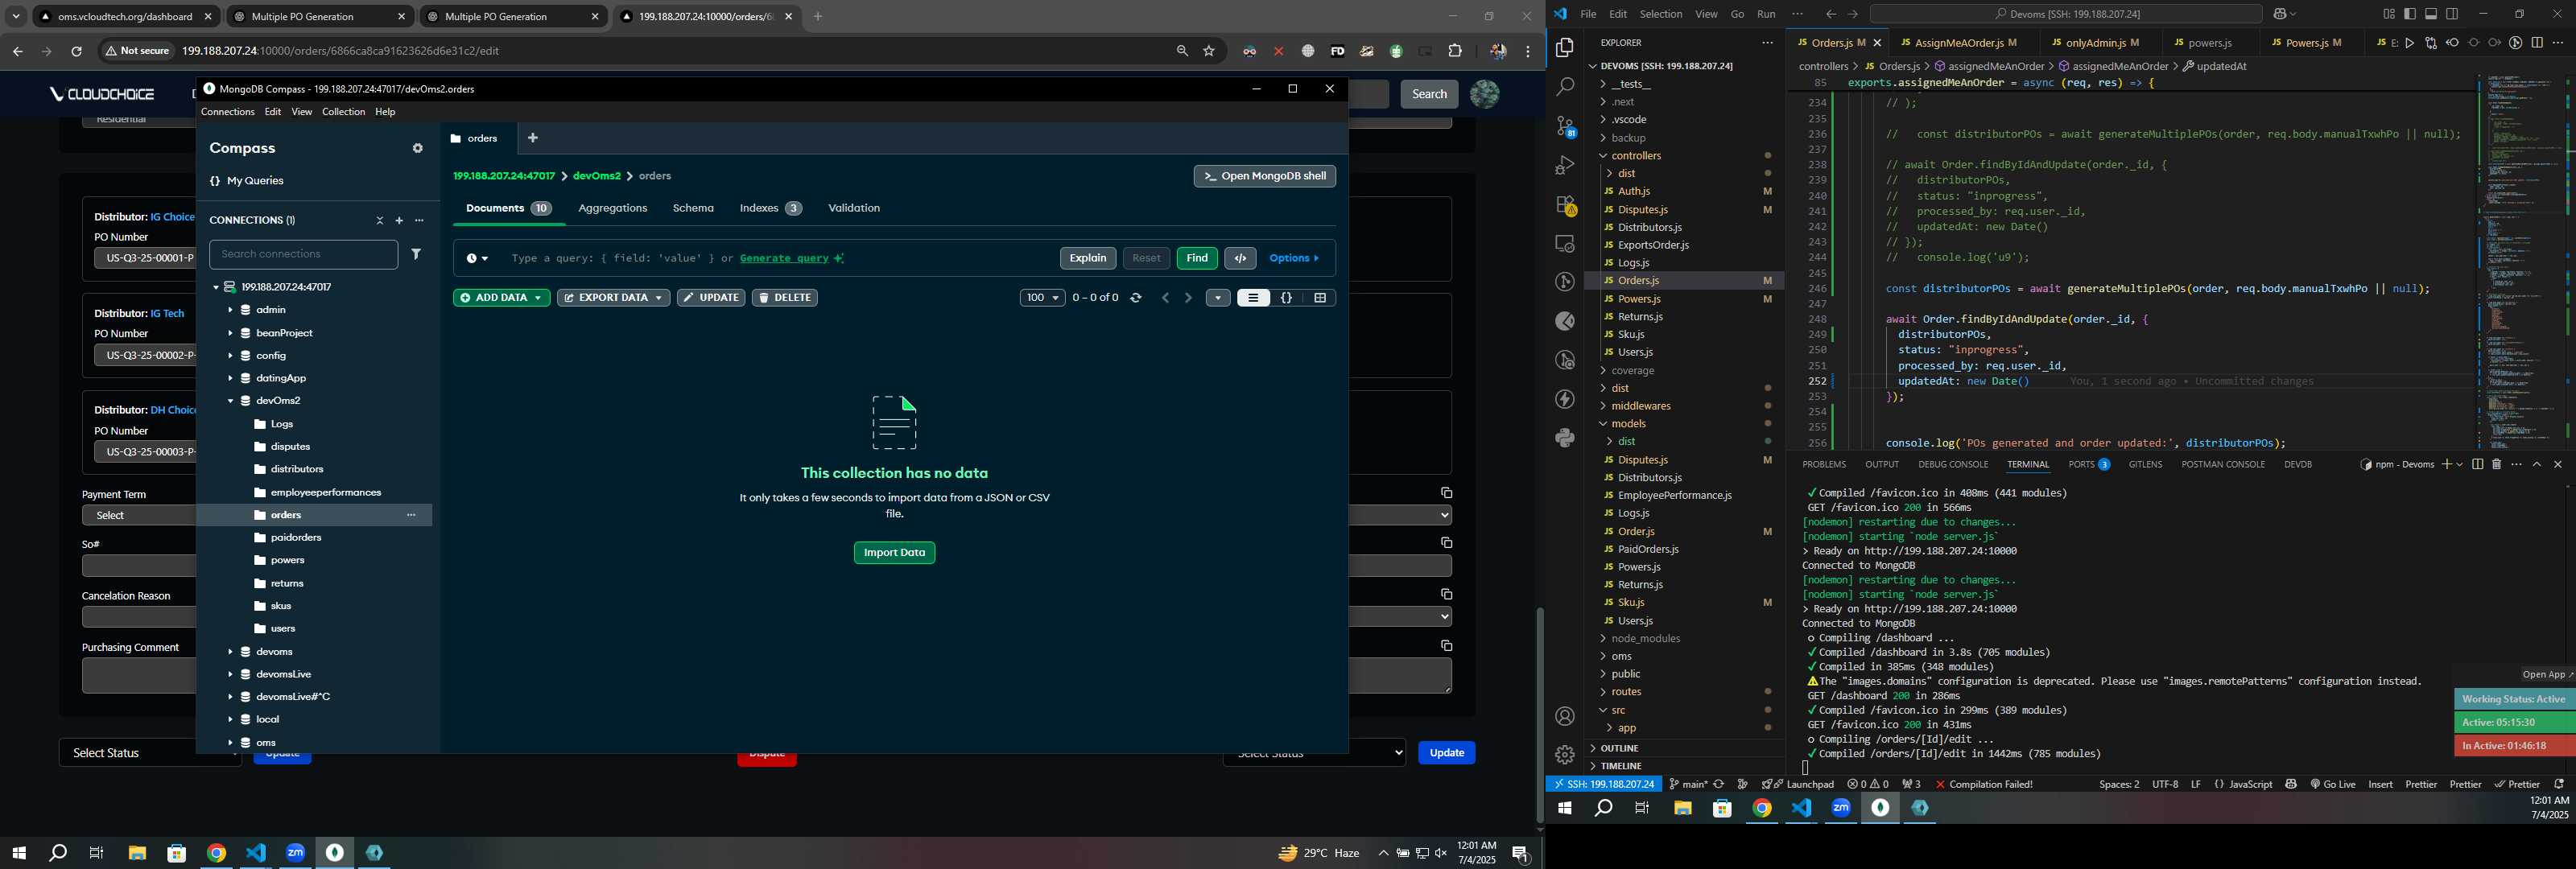Open Extensions activity icon in VS Code
The image size is (2576, 869).
pos(1565,205)
